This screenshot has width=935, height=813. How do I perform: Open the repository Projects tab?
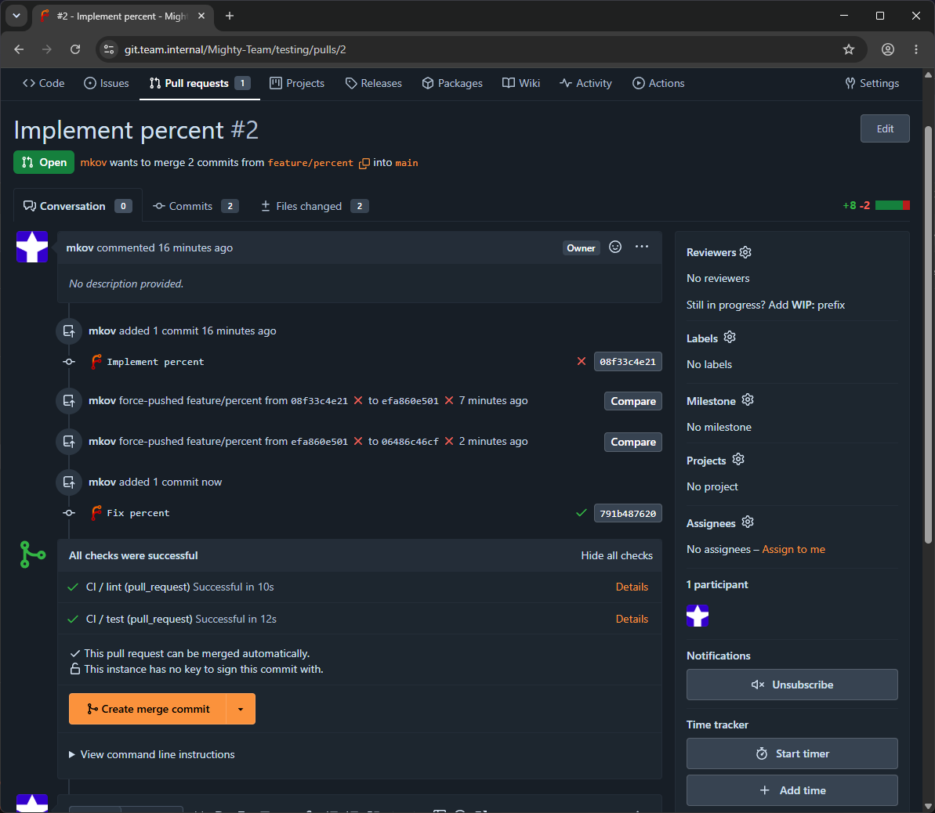point(297,84)
